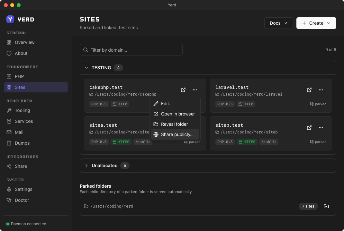Open the Mail section
Viewport: 344px width, 231px height.
point(36,132)
